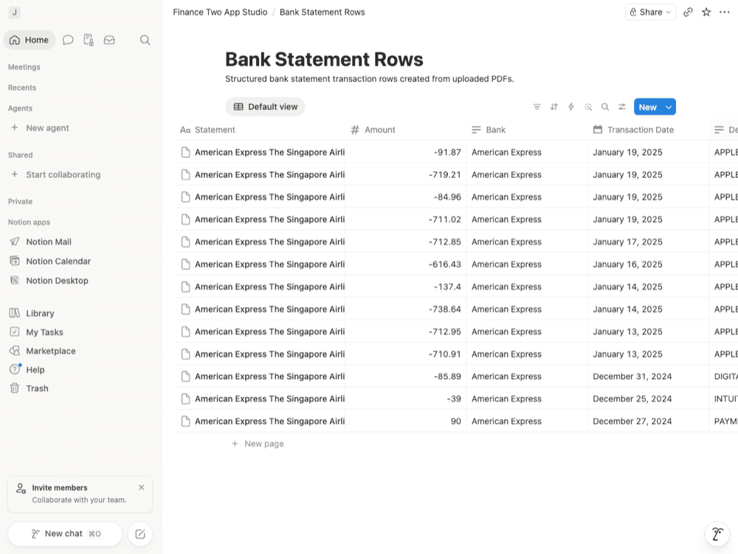The height and width of the screenshot is (554, 738).
Task: Select the December 27, 2024 date cell
Action: [648, 421]
